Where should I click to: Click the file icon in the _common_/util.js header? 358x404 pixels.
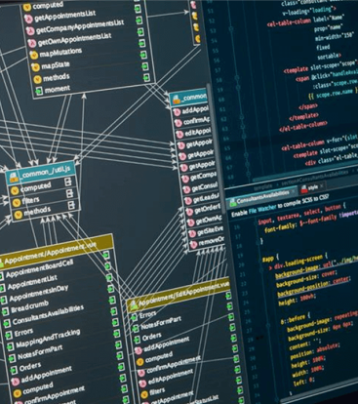click(x=14, y=178)
